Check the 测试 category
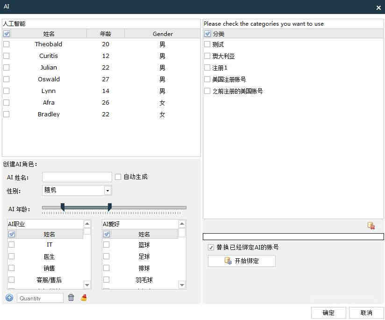This screenshot has height=320, width=385. coord(207,44)
